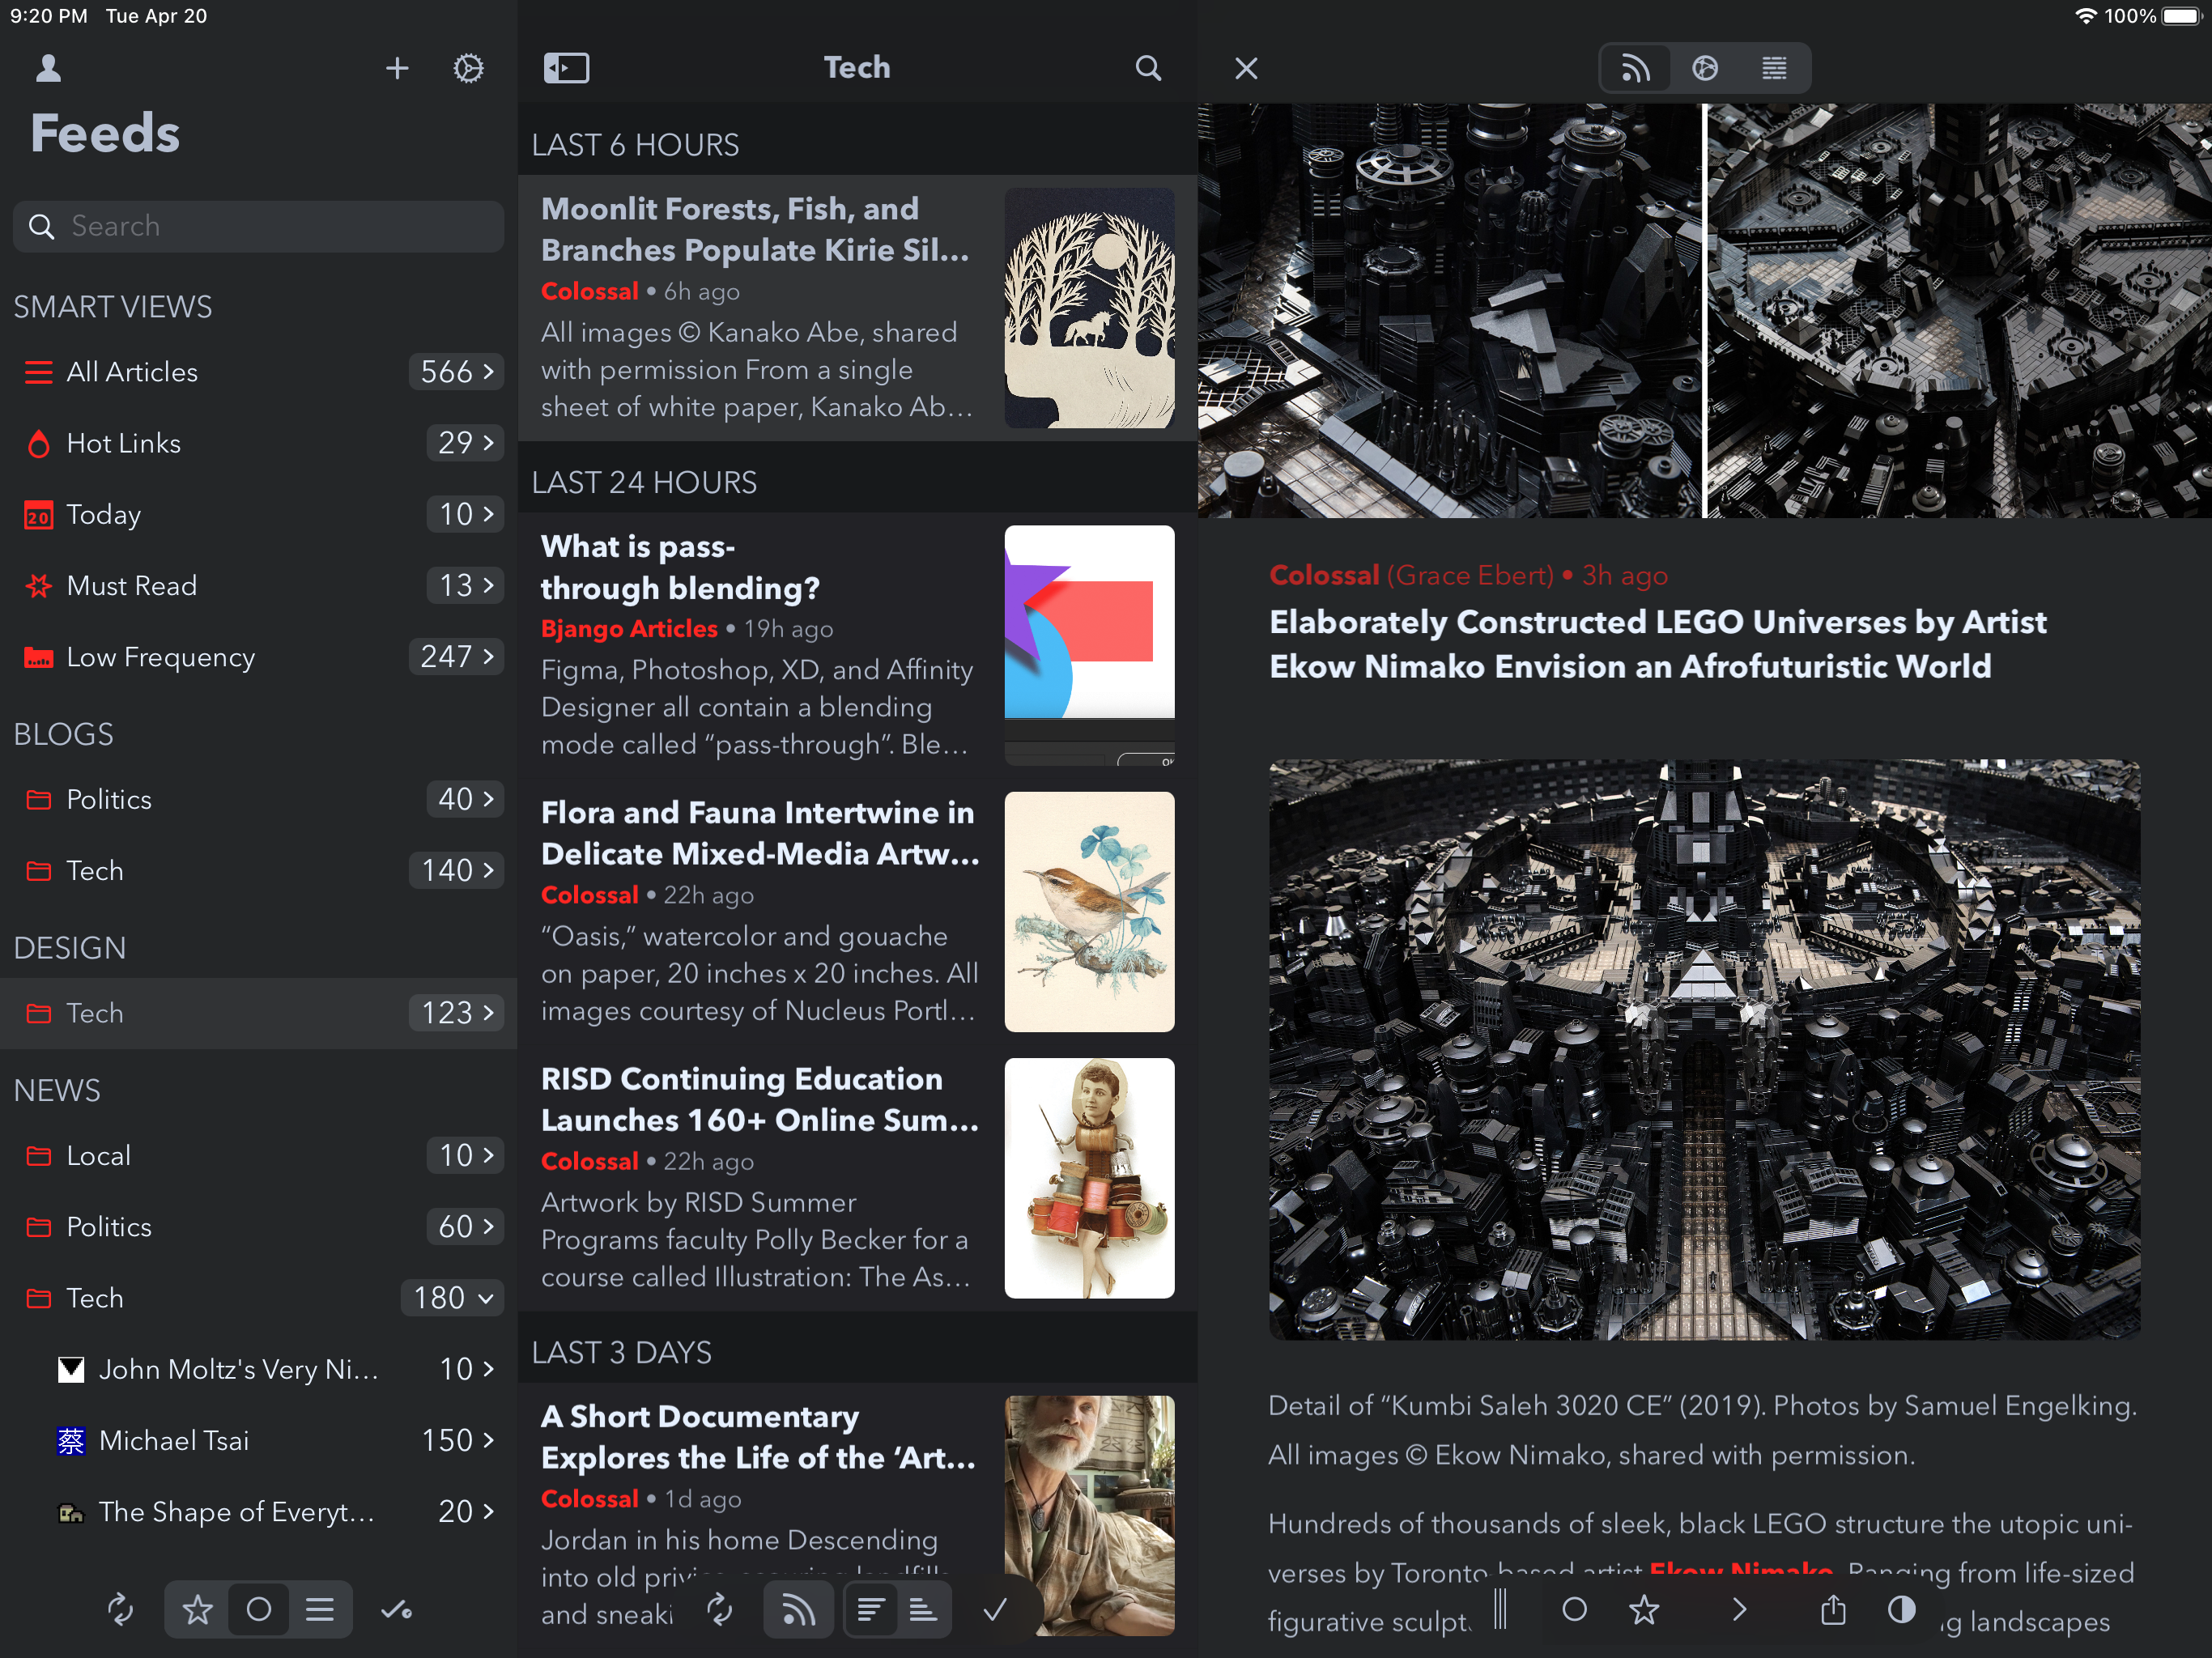2212x1658 pixels.
Task: Mark all articles as read checkmark
Action: point(994,1610)
